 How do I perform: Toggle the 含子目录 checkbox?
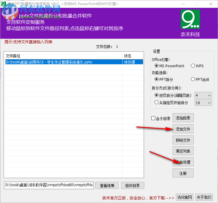tap(161, 118)
